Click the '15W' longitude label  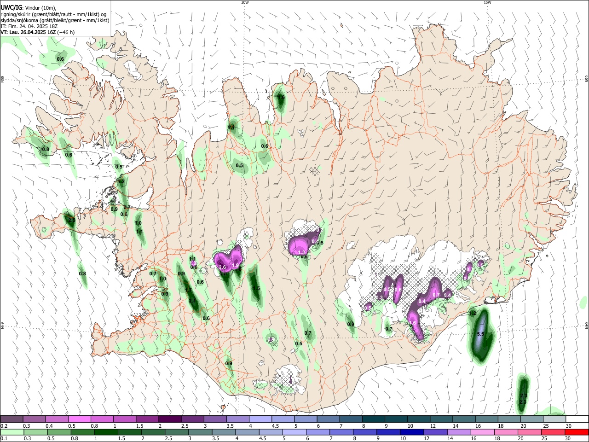487,2
